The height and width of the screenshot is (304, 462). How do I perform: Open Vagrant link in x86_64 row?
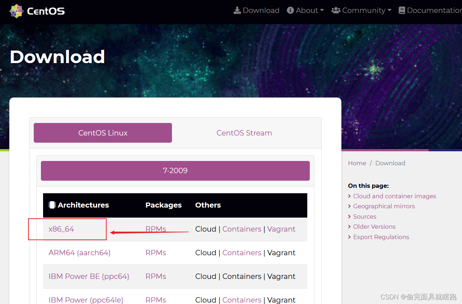pyautogui.click(x=281, y=229)
